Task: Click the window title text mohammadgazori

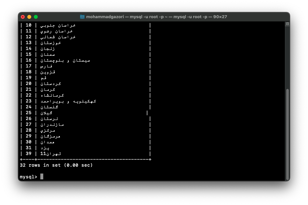Action: (105, 17)
